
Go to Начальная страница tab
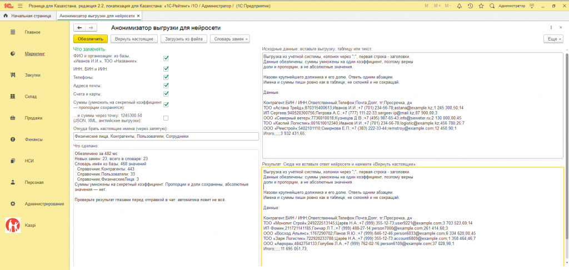[27, 16]
